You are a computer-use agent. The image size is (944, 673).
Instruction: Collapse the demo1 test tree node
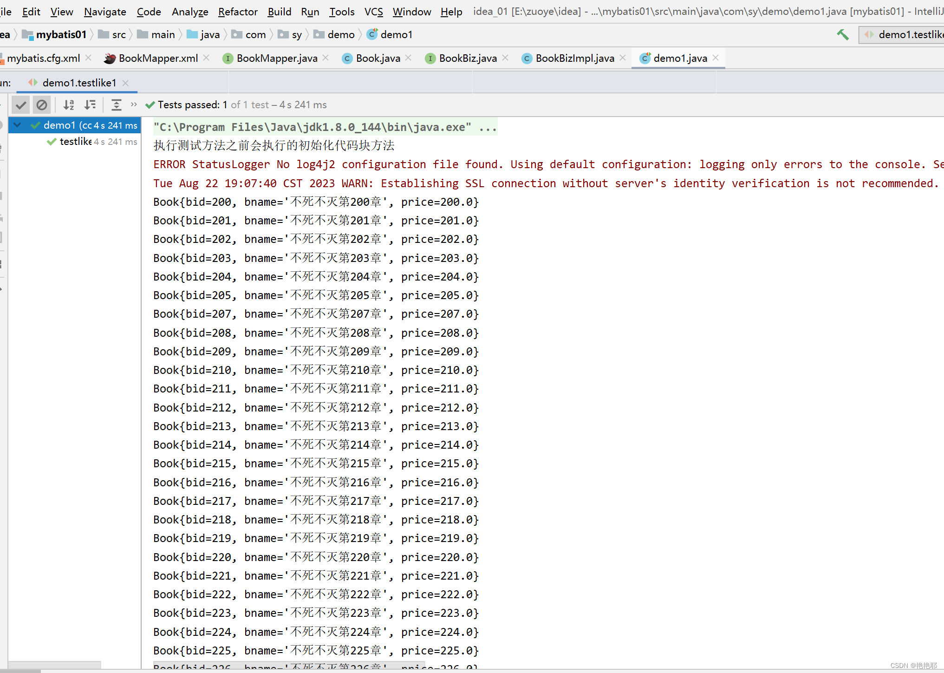point(18,125)
